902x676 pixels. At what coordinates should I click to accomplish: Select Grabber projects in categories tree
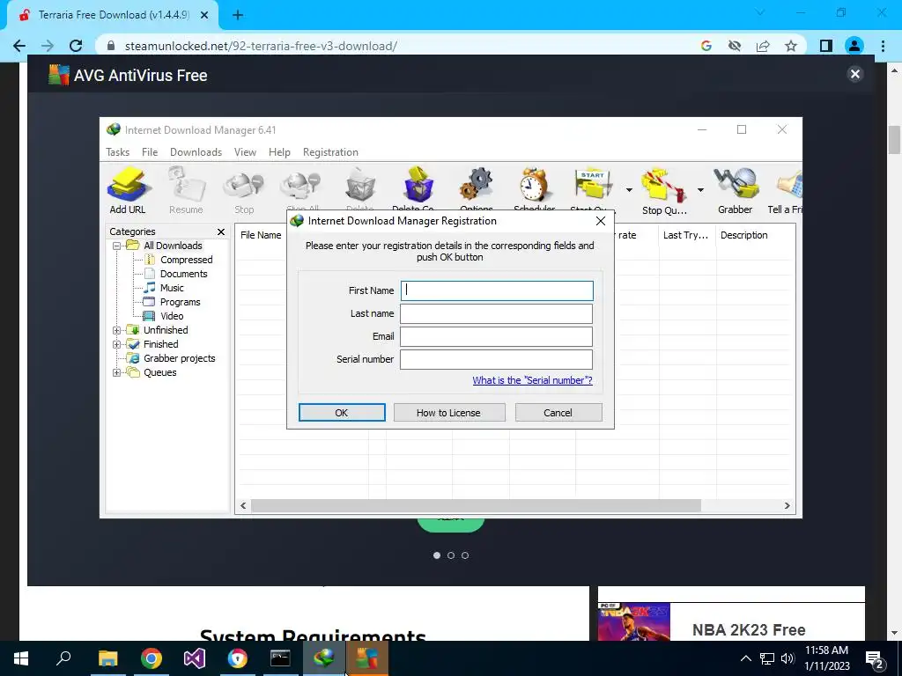179,359
